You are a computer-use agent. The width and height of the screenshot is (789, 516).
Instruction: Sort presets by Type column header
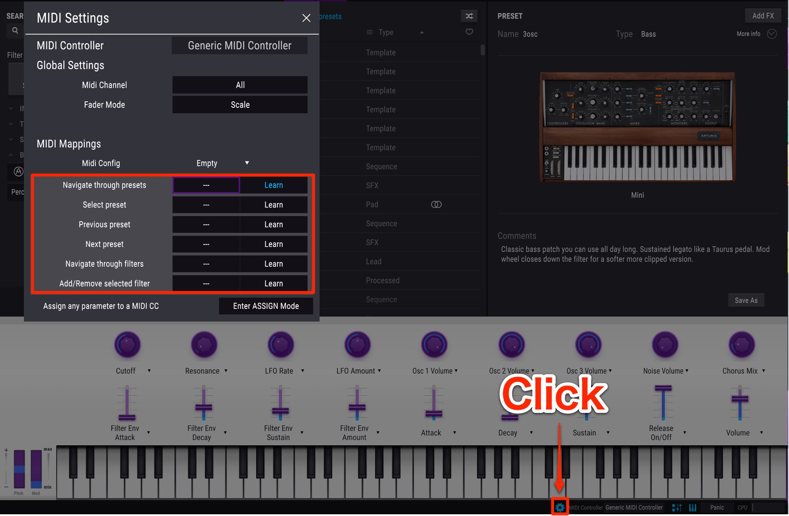pos(386,32)
